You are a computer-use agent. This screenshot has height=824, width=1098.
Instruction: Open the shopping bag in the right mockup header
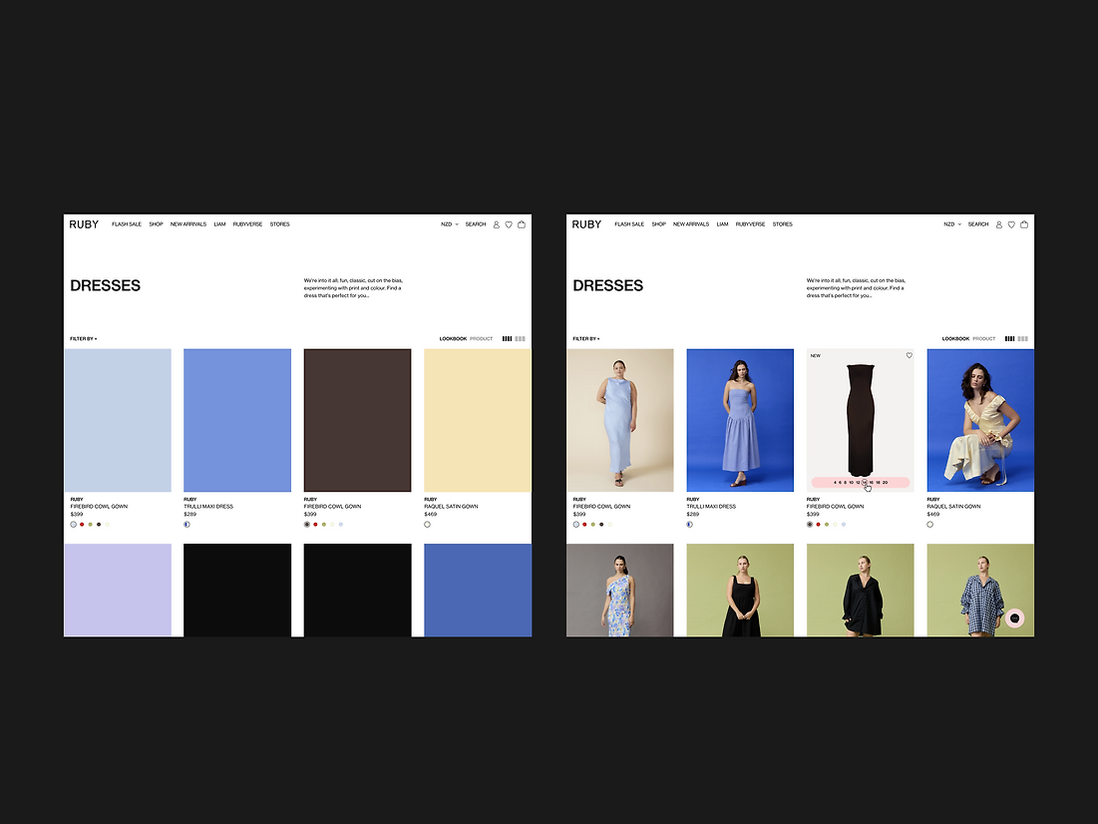click(1024, 224)
